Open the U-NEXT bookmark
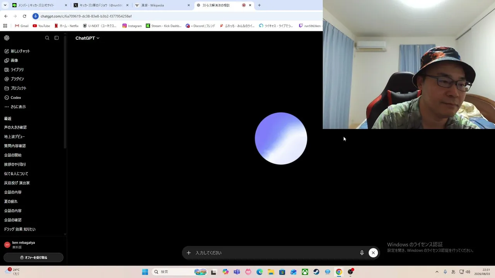This screenshot has width=495, height=278. (x=100, y=26)
